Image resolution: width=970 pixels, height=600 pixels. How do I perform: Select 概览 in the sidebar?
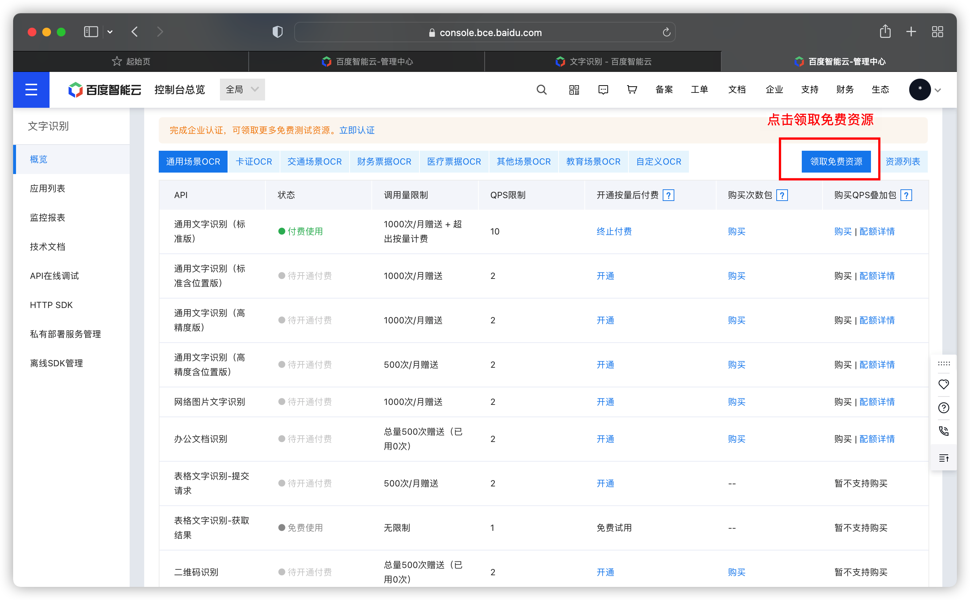coord(71,159)
